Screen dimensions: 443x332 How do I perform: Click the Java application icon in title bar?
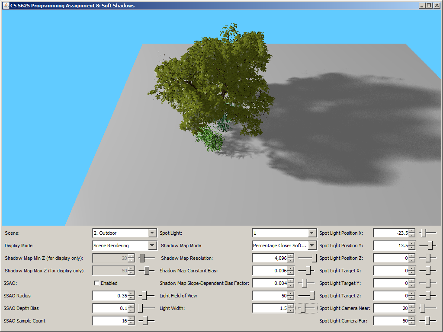[6, 5]
